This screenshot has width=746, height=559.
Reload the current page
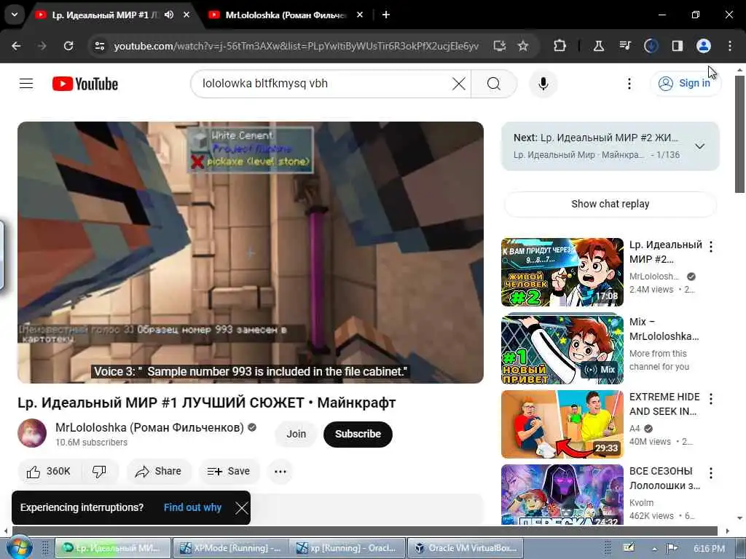point(68,46)
